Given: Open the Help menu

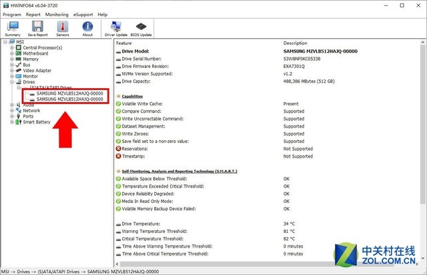Looking at the screenshot, I should click(102, 15).
